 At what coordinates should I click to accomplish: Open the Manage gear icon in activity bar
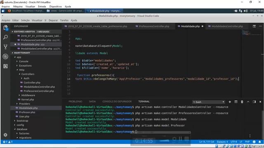click(5, 135)
